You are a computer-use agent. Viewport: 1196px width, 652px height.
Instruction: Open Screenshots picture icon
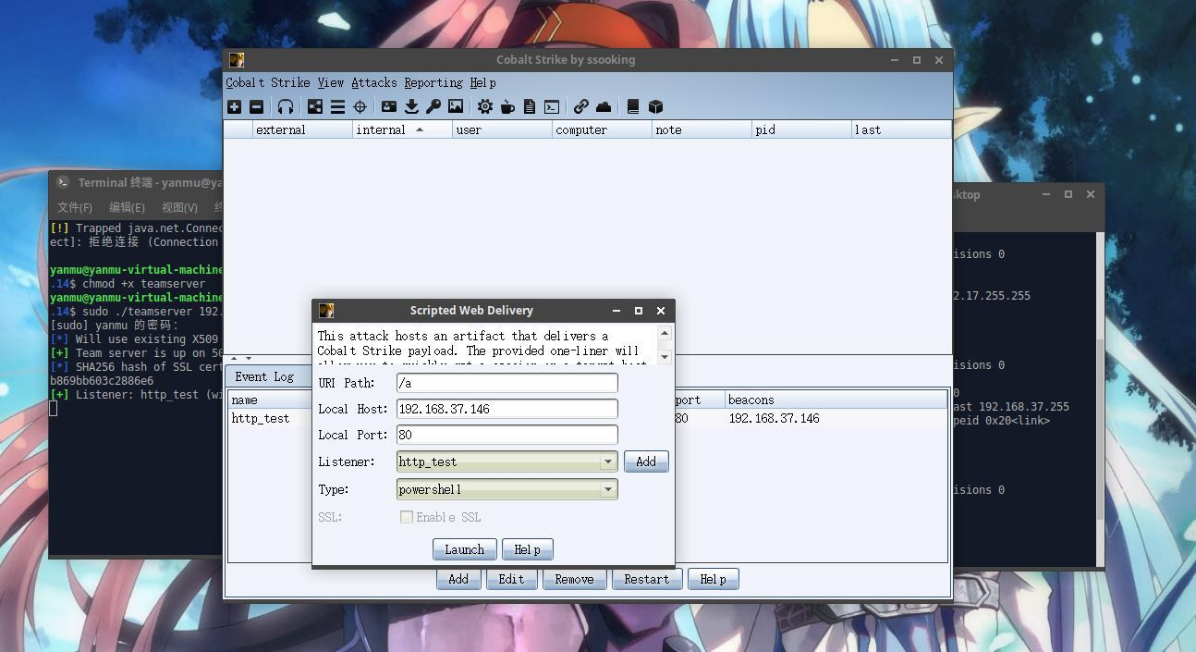[x=456, y=107]
